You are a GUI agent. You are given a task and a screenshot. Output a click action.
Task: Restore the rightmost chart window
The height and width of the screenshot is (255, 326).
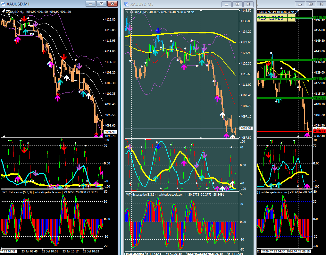(311, 4)
